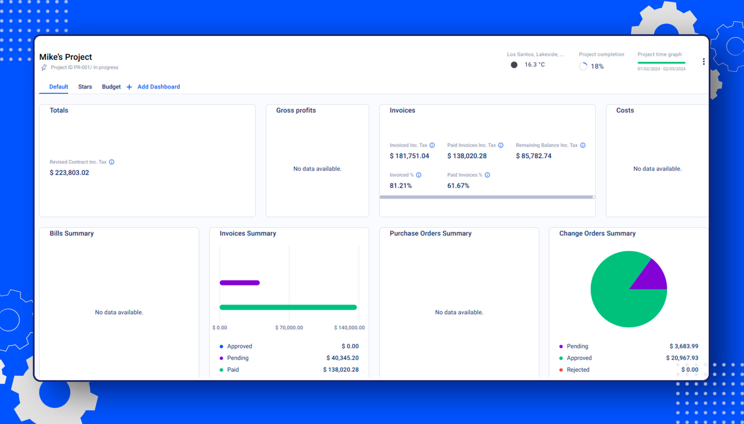This screenshot has width=744, height=424.
Task: Click info icon next to Invoiced %
Action: click(418, 175)
